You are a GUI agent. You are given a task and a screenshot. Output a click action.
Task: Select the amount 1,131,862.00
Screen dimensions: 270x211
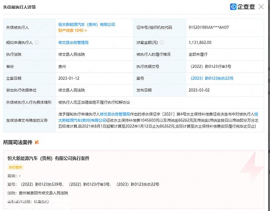coord(200,42)
